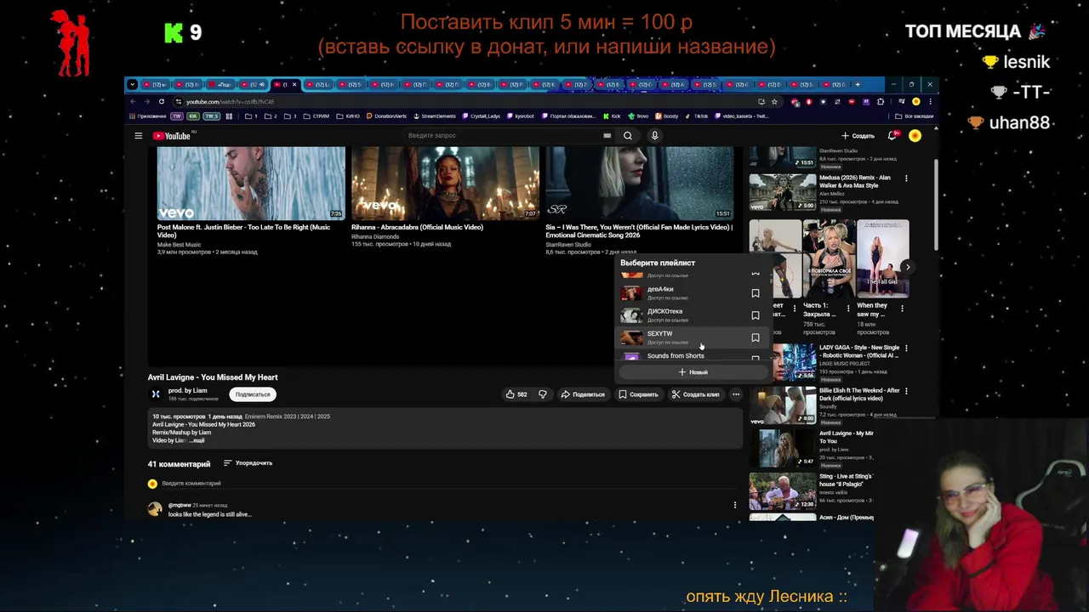This screenshot has width=1089, height=612.
Task: Toggle saving to девА4ки playlist
Action: pos(755,293)
